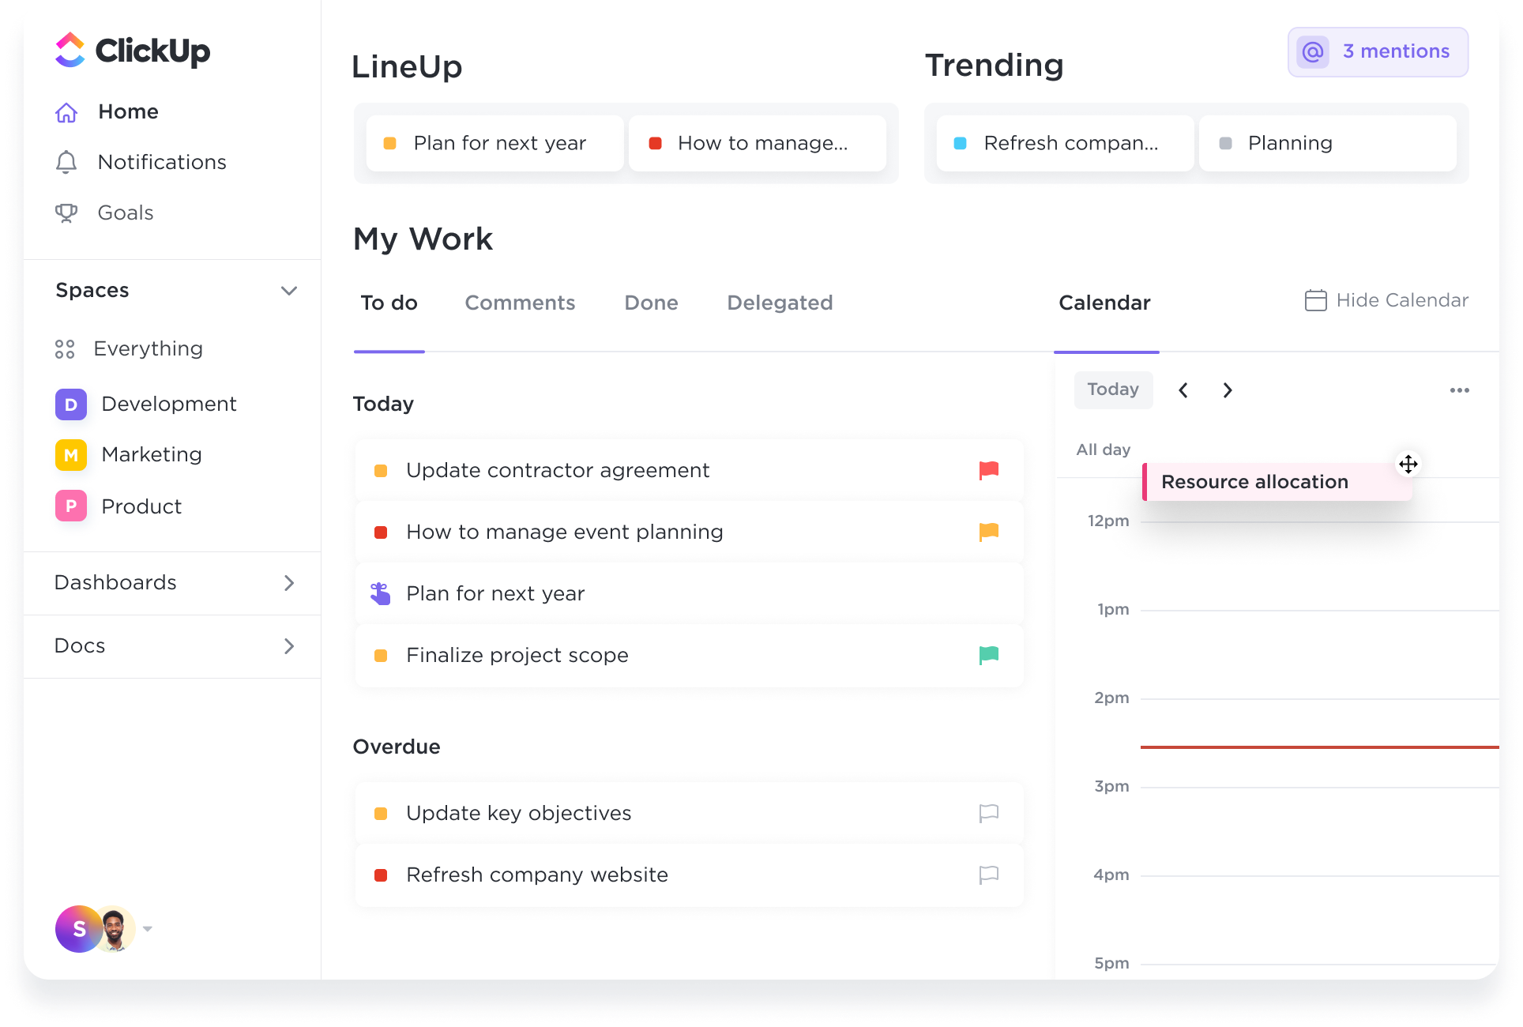The image size is (1523, 1027).
Task: Switch to the Comments tab
Action: click(520, 303)
